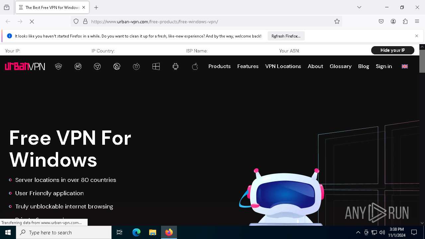Open VPN Locations page

point(283,66)
